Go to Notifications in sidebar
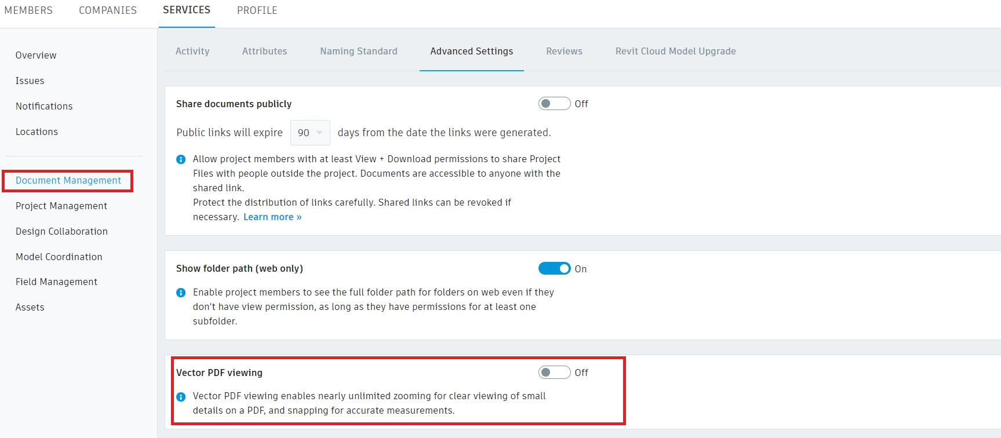Viewport: 1001px width, 438px height. click(44, 106)
